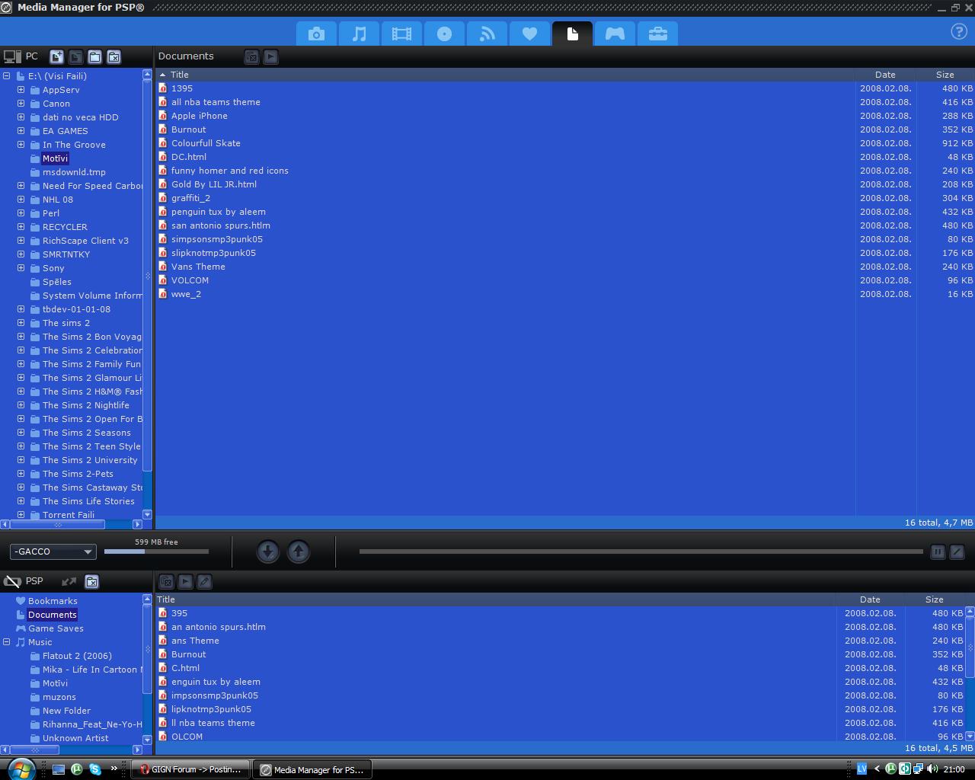
Task: Click the upload arrow transfer button
Action: point(299,551)
